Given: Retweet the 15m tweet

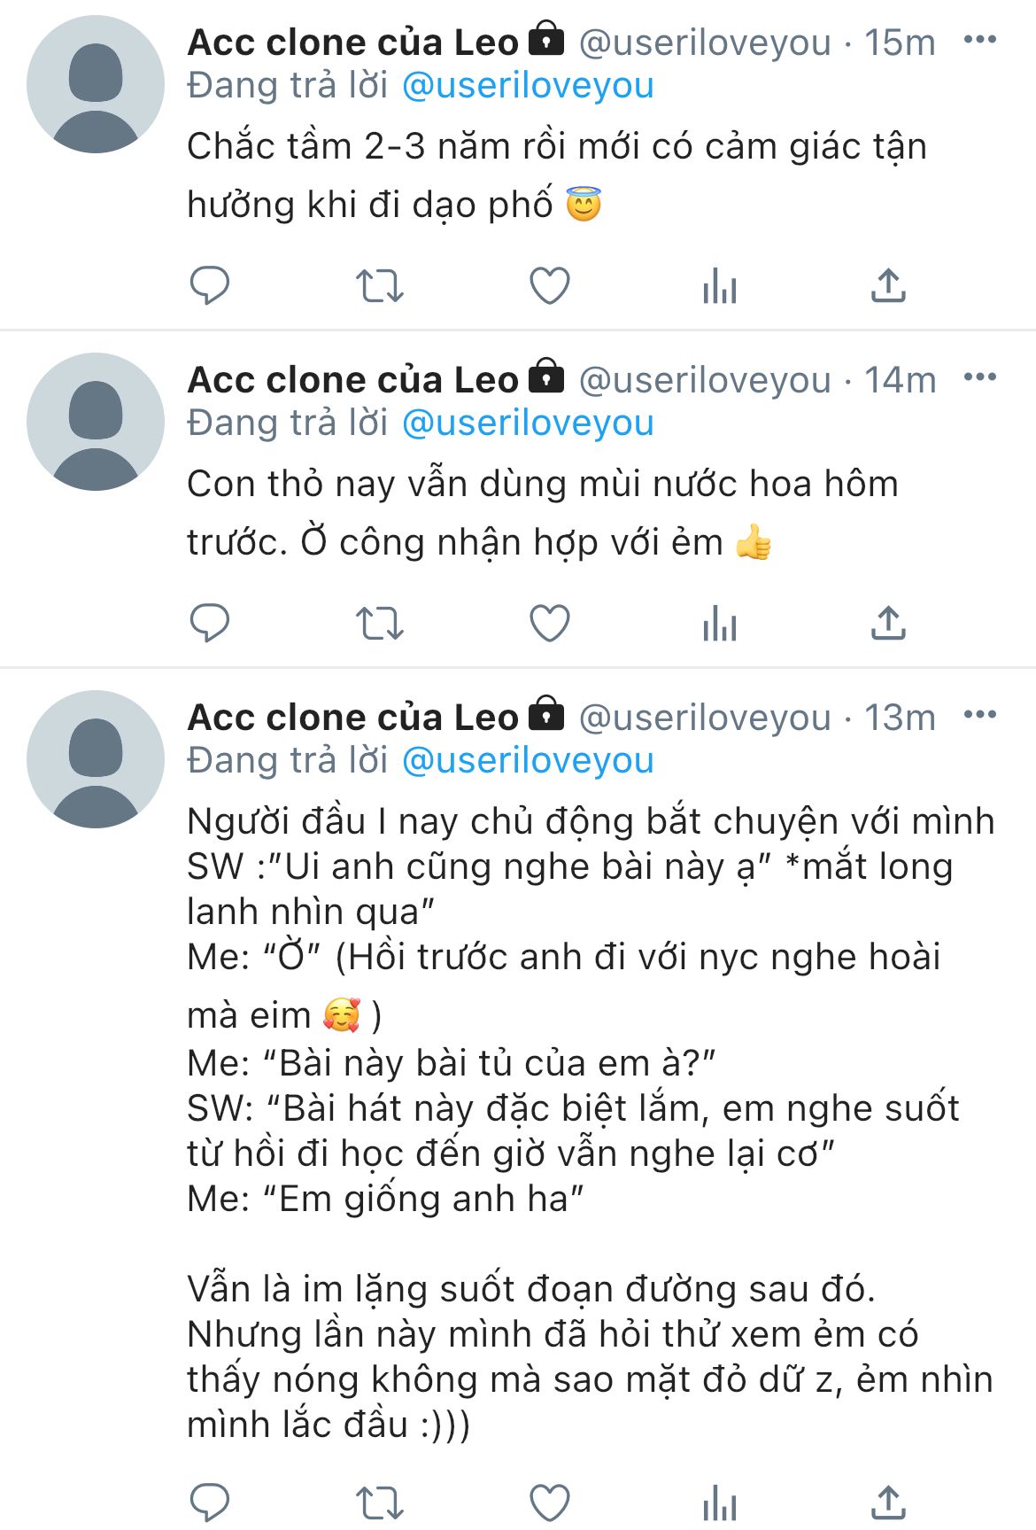Looking at the screenshot, I should [379, 286].
